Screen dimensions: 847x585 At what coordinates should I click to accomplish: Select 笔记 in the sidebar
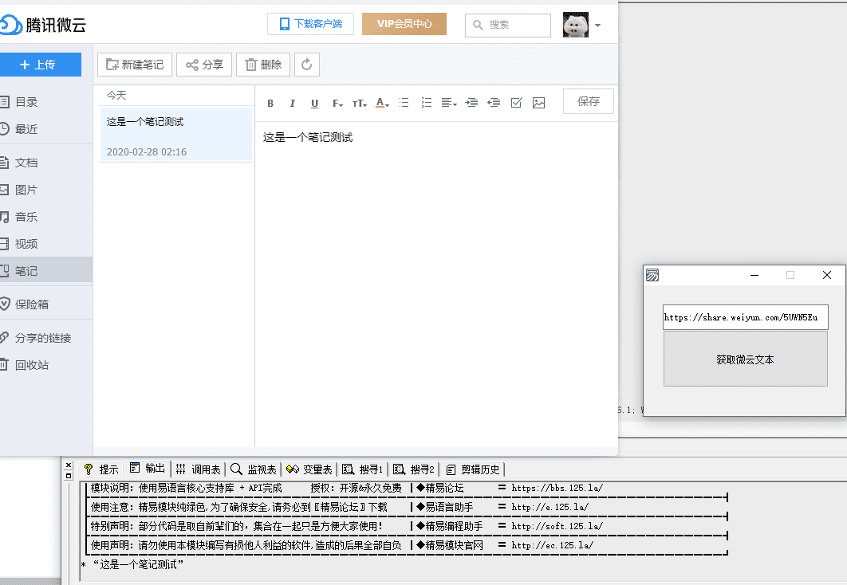coord(46,270)
